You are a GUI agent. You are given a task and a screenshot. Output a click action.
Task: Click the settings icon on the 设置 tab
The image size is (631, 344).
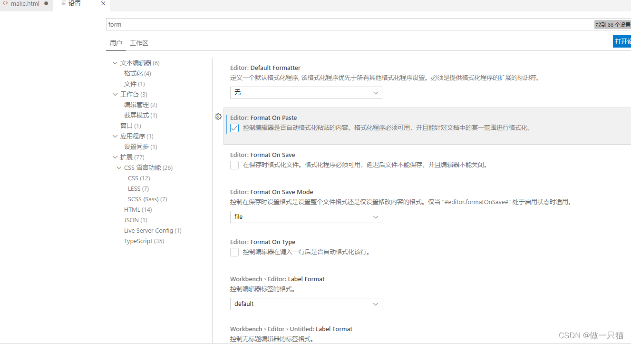[x=64, y=3]
